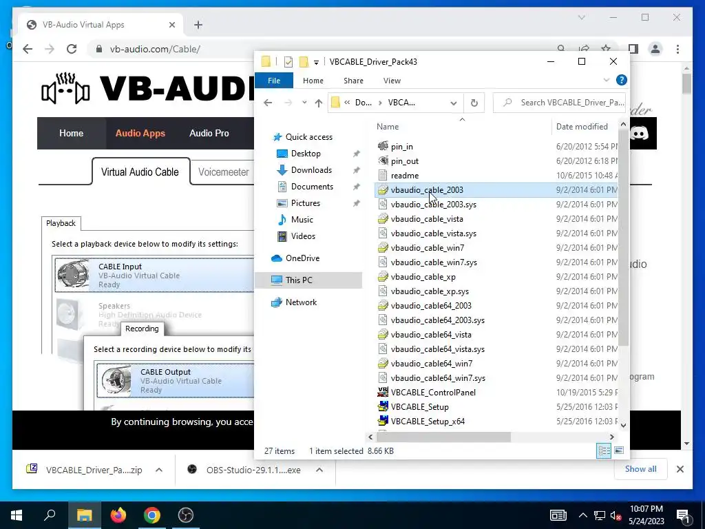Go up one folder level in Explorer
705x529 pixels.
pyautogui.click(x=318, y=103)
